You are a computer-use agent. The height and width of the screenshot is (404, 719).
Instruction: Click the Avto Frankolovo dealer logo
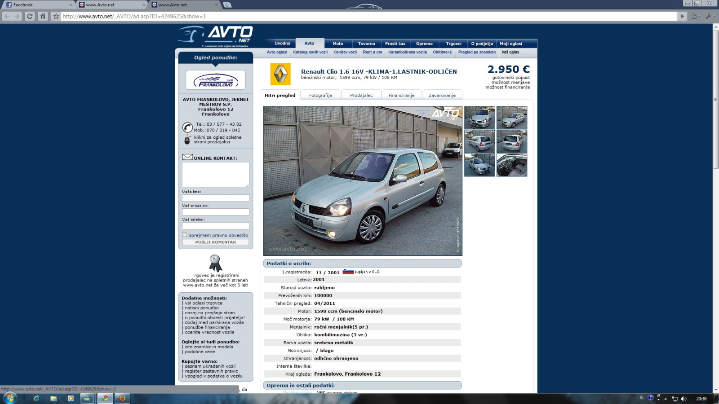(216, 80)
